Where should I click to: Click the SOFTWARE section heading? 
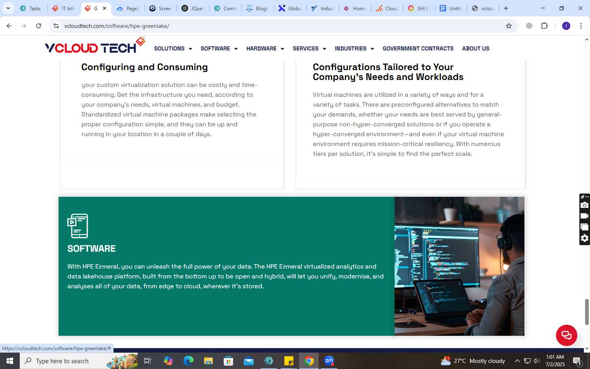tap(91, 248)
